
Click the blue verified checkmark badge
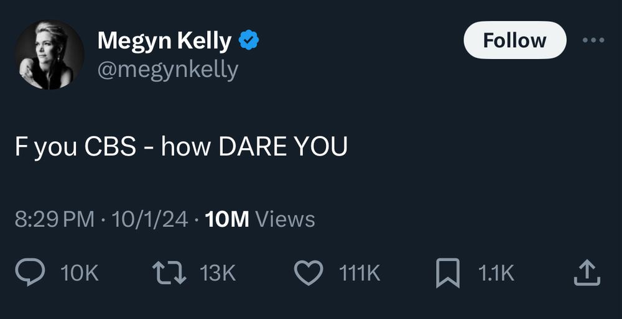pos(249,40)
